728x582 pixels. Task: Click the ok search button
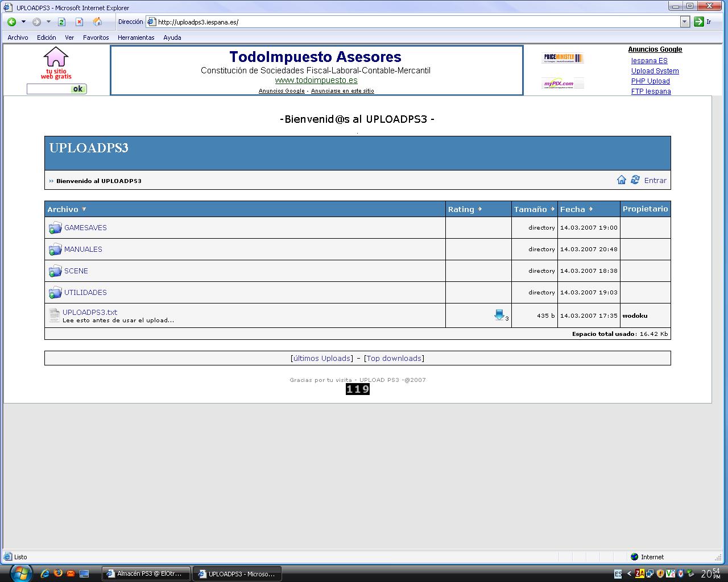coord(78,89)
